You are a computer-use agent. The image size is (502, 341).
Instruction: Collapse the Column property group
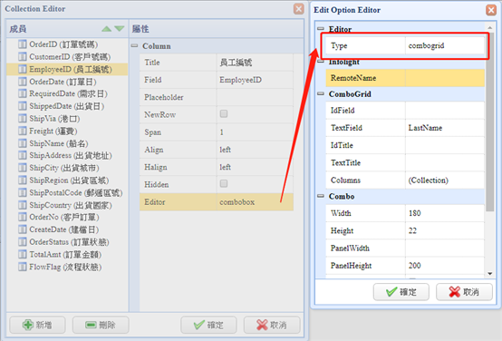click(134, 46)
